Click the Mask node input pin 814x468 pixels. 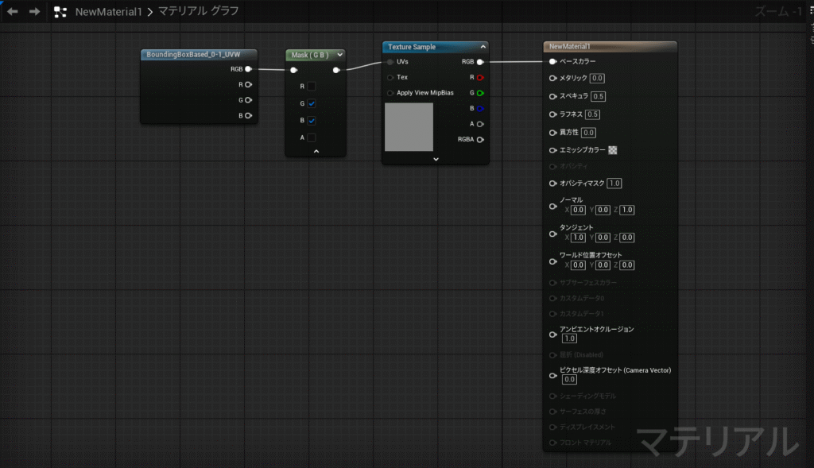click(294, 70)
